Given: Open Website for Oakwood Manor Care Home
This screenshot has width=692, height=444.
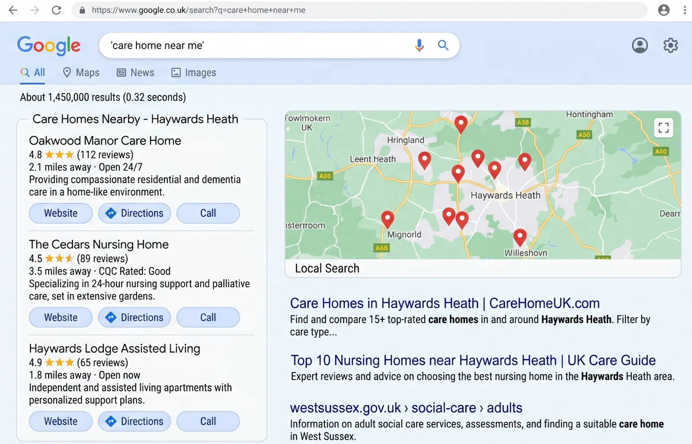Looking at the screenshot, I should [x=61, y=213].
